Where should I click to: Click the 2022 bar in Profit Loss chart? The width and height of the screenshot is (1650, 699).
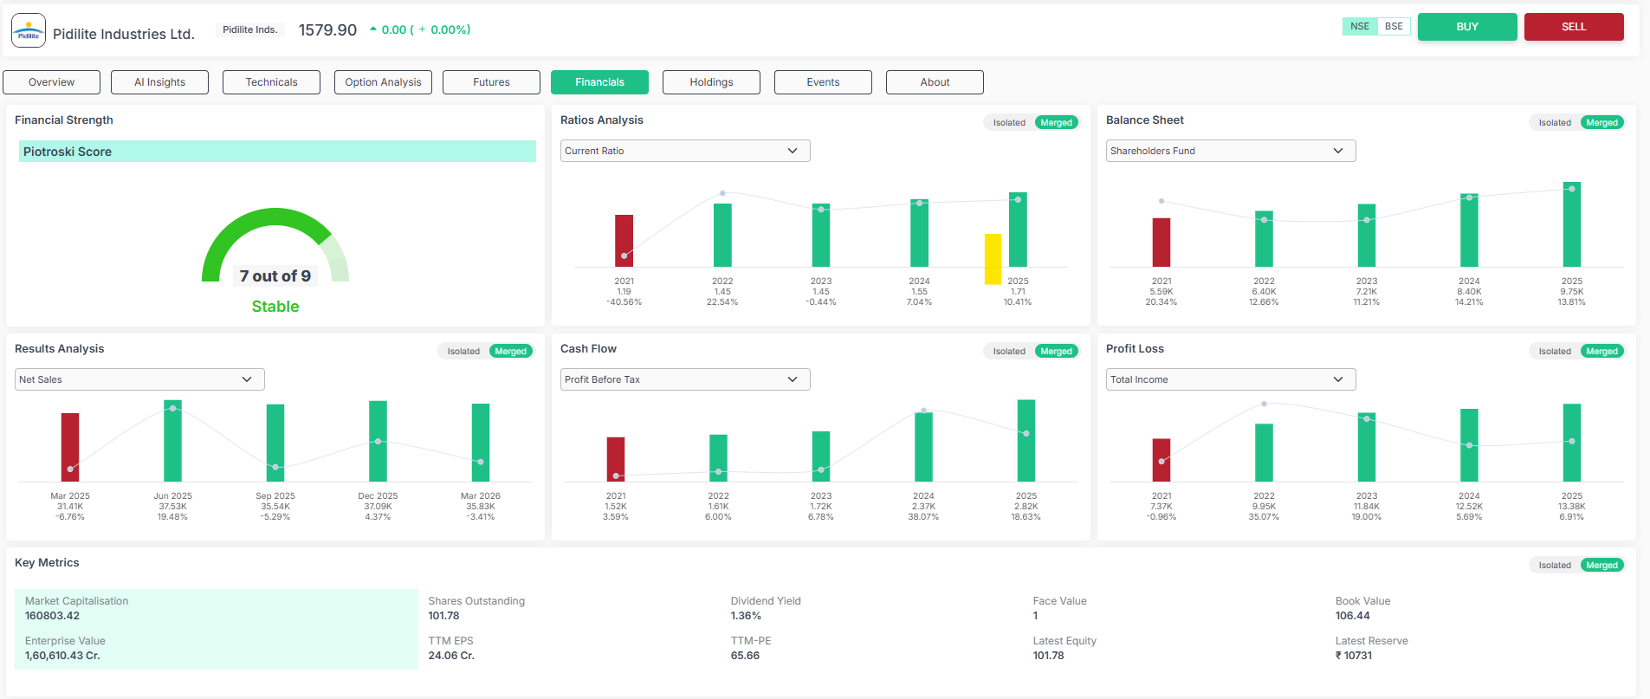click(1264, 452)
